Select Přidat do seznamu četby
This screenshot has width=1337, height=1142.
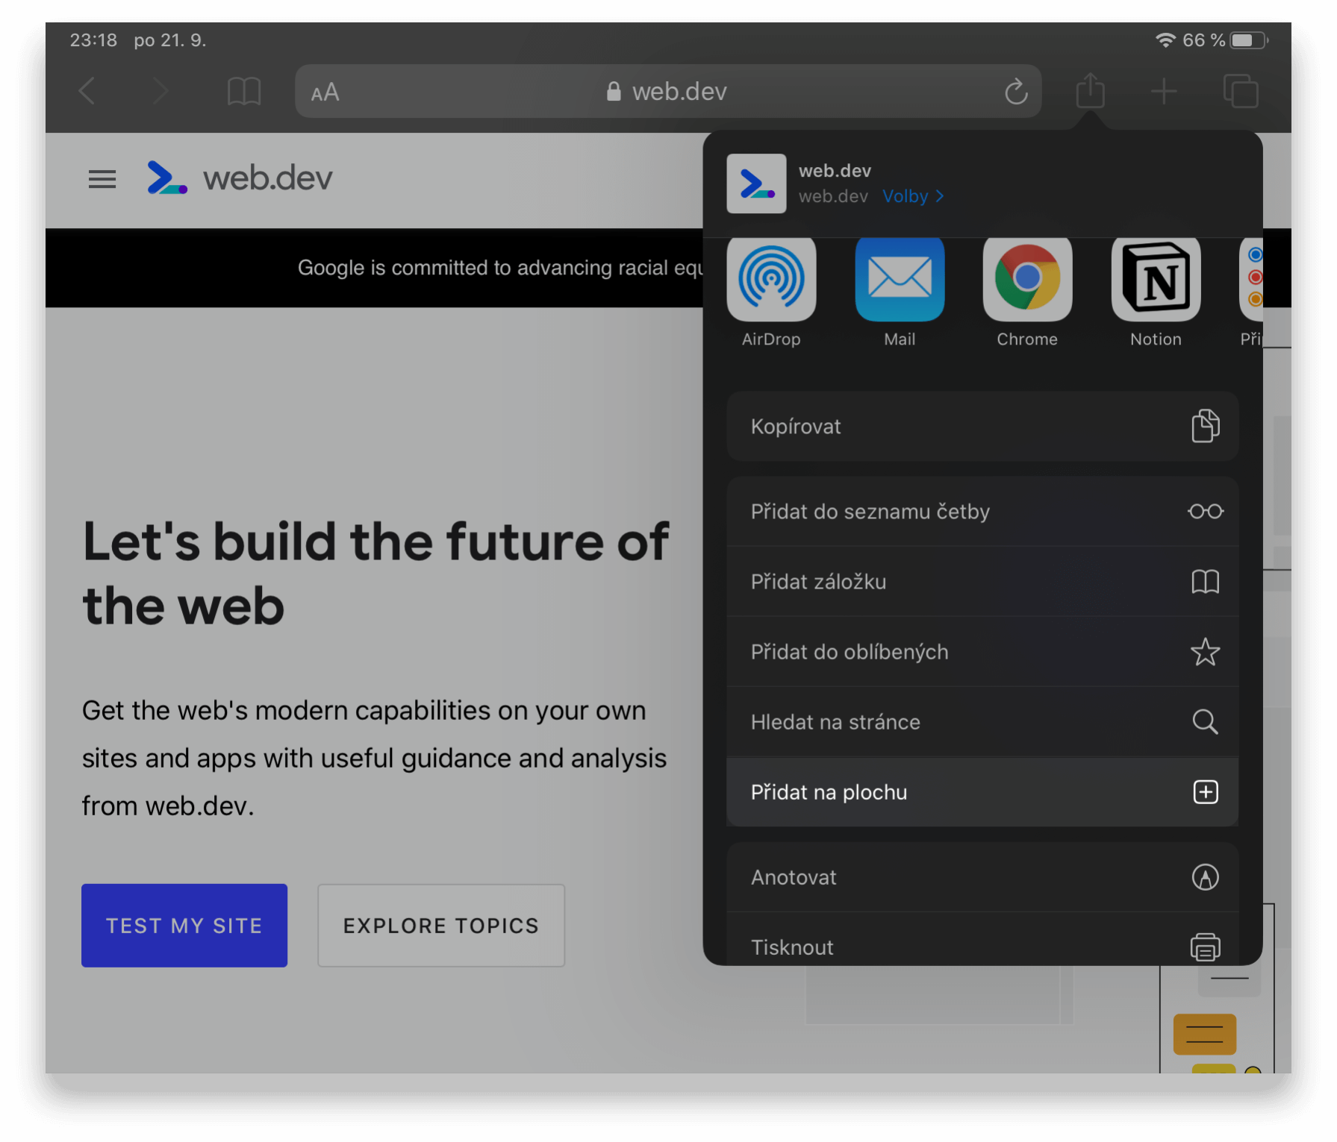click(x=982, y=511)
